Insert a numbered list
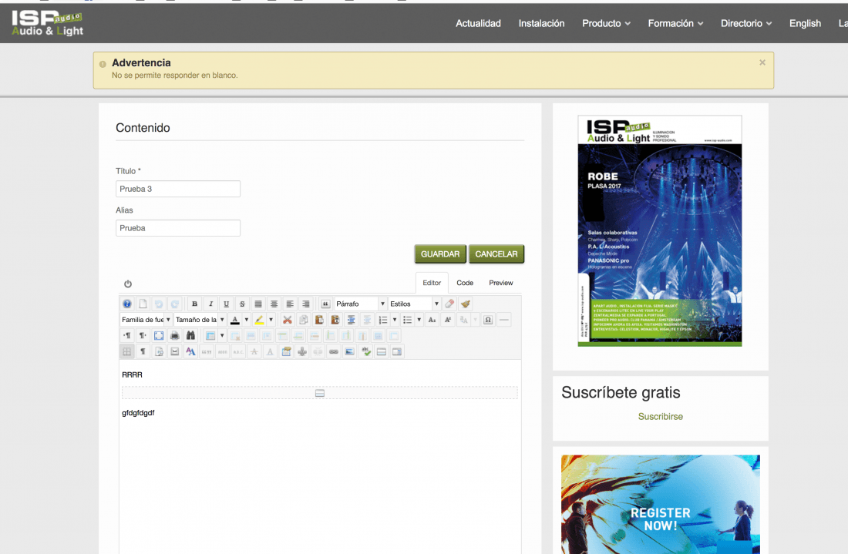Viewport: 848px width, 554px height. point(383,320)
